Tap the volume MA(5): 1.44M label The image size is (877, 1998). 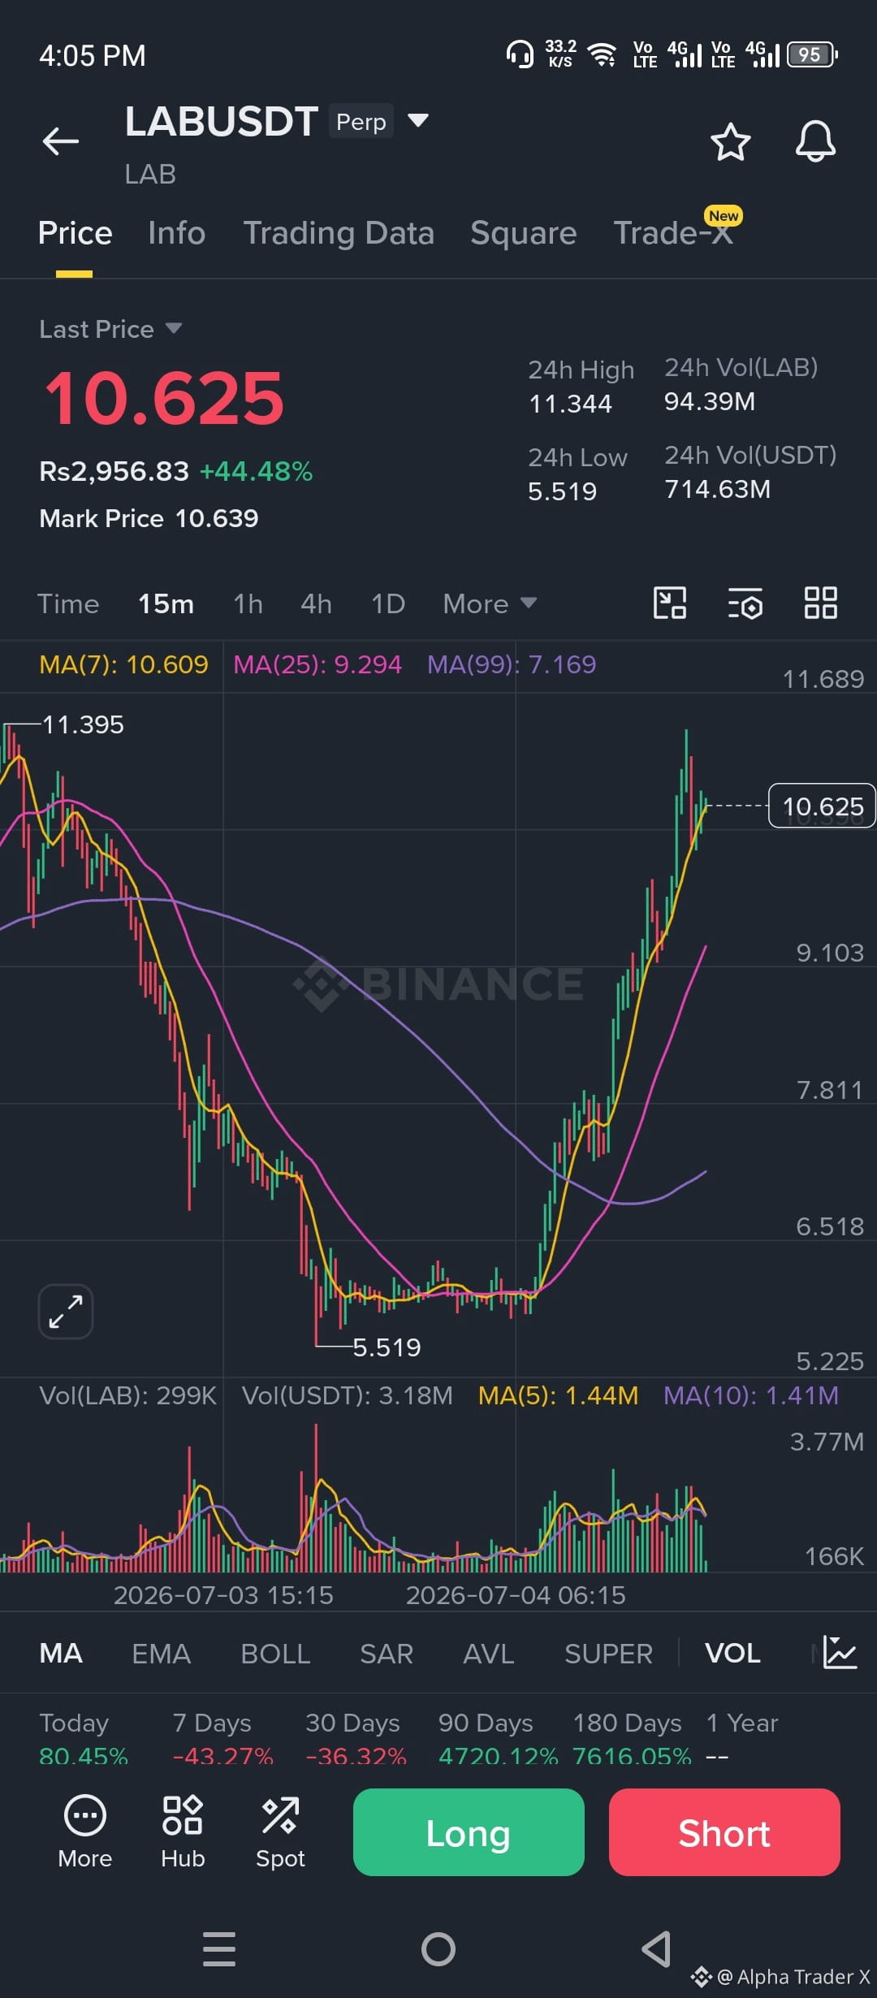(558, 1395)
